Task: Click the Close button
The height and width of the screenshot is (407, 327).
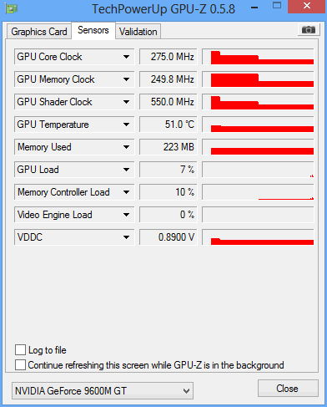Action: (288, 389)
